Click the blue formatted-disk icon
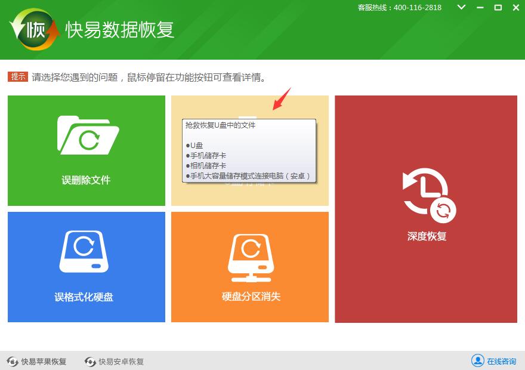The width and height of the screenshot is (525, 370). pos(84,251)
